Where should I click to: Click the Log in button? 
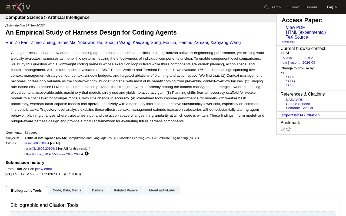point(332,7)
